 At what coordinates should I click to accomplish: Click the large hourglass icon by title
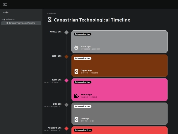coord(50,20)
